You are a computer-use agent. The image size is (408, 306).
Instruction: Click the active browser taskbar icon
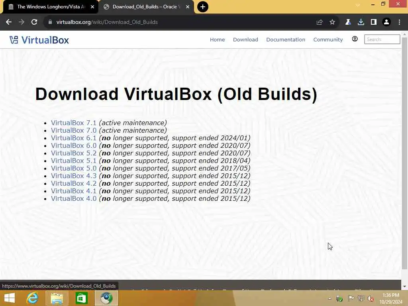(x=106, y=298)
